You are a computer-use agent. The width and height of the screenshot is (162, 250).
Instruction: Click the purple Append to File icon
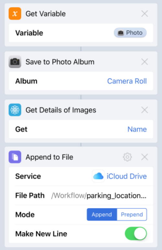pyautogui.click(x=15, y=157)
